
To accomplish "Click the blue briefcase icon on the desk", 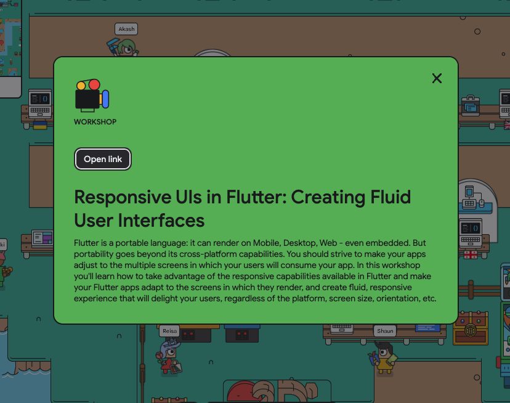I will coord(471,105).
